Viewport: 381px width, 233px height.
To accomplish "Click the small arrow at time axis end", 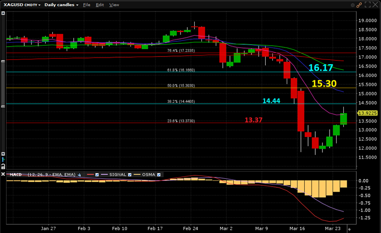I will 350,229.
